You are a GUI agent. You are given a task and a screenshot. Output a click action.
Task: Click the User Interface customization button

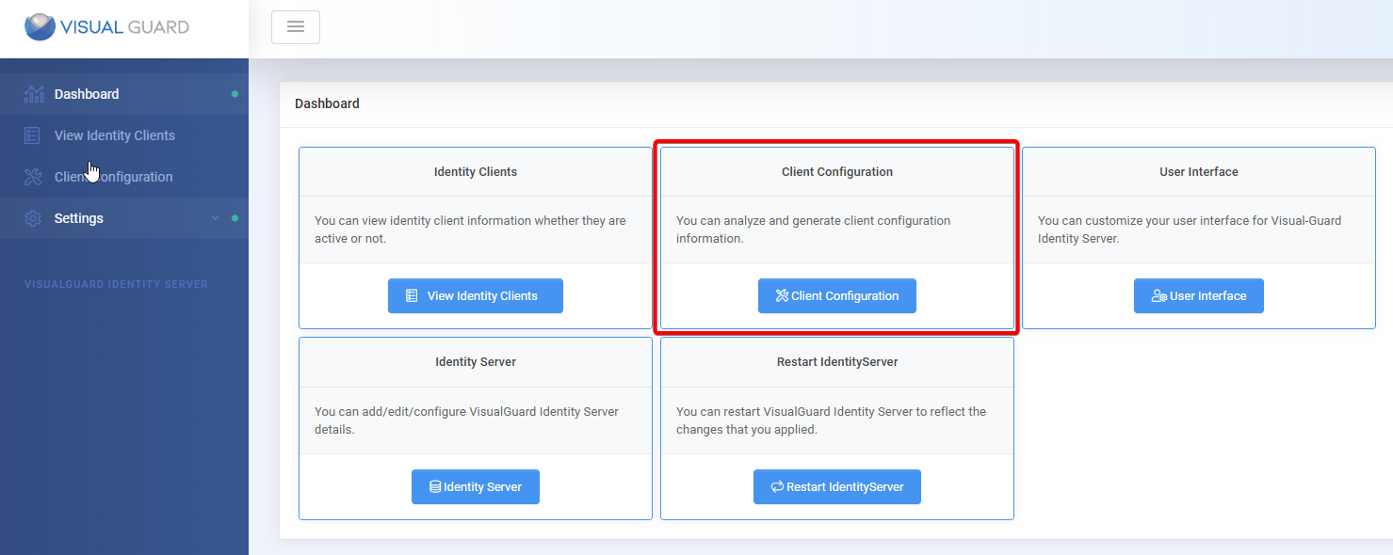tap(1198, 295)
